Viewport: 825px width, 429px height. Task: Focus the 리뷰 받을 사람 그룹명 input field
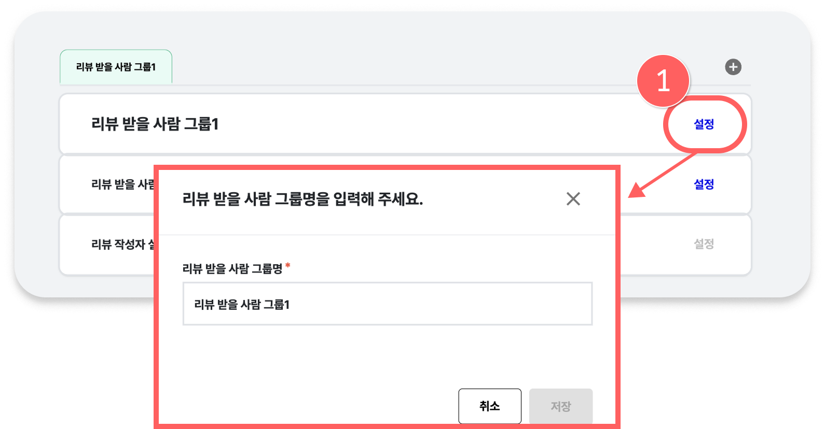coord(388,304)
